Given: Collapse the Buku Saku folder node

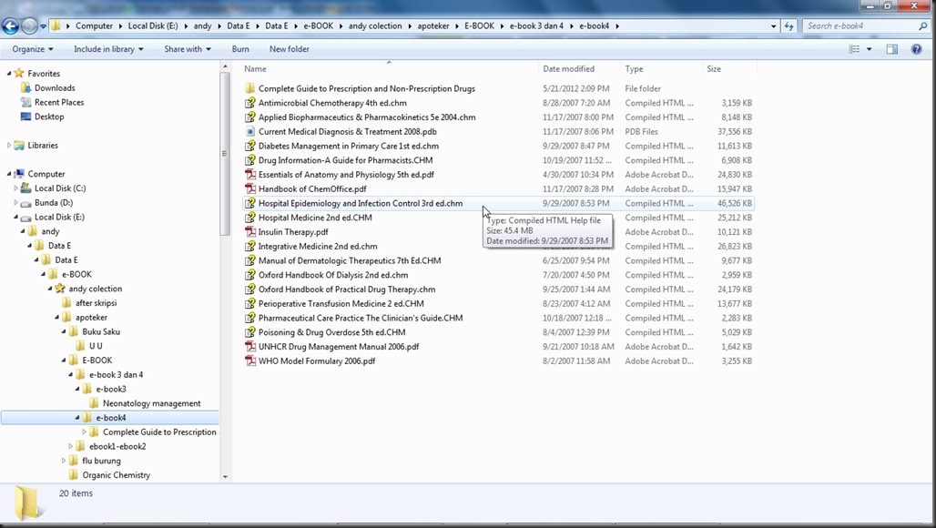Looking at the screenshot, I should coord(64,331).
